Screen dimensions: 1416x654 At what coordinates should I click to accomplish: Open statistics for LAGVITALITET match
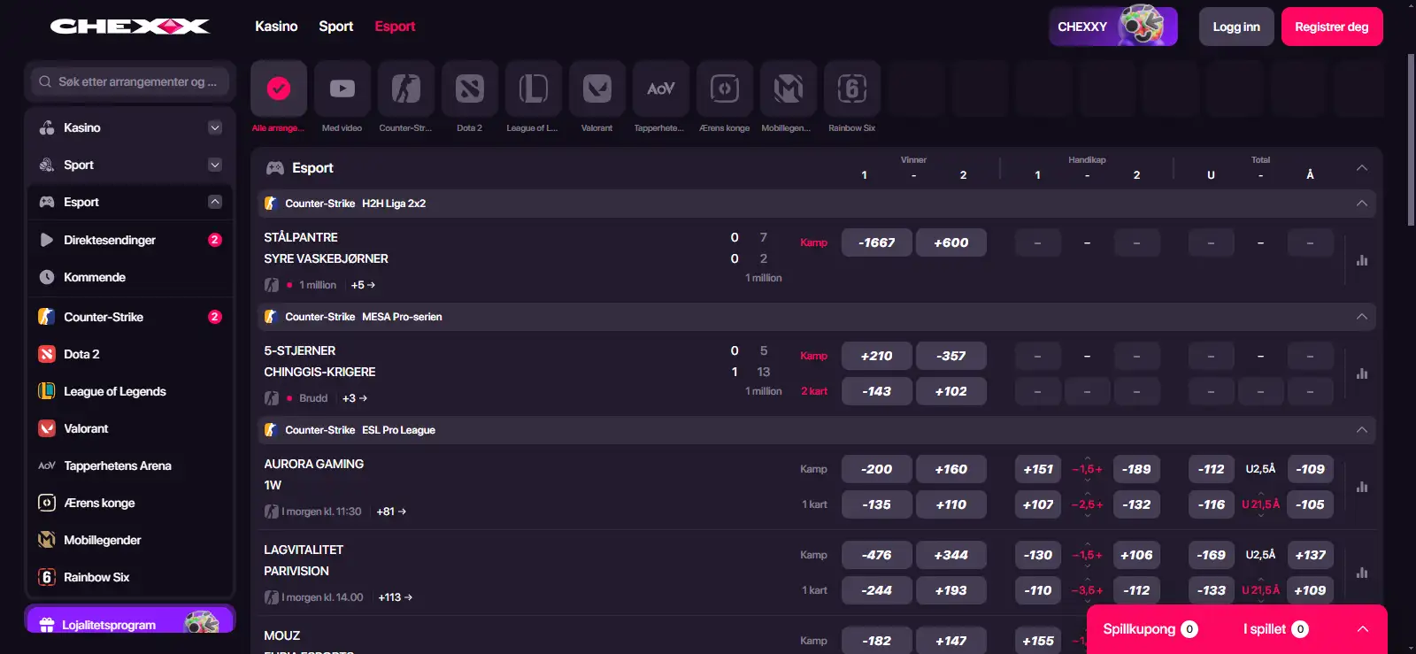[x=1362, y=573]
